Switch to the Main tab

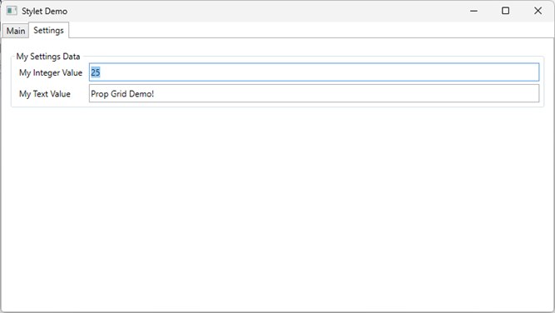(16, 31)
